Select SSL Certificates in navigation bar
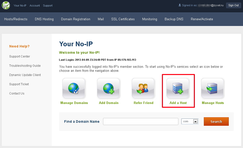This screenshot has width=243, height=148. [123, 19]
